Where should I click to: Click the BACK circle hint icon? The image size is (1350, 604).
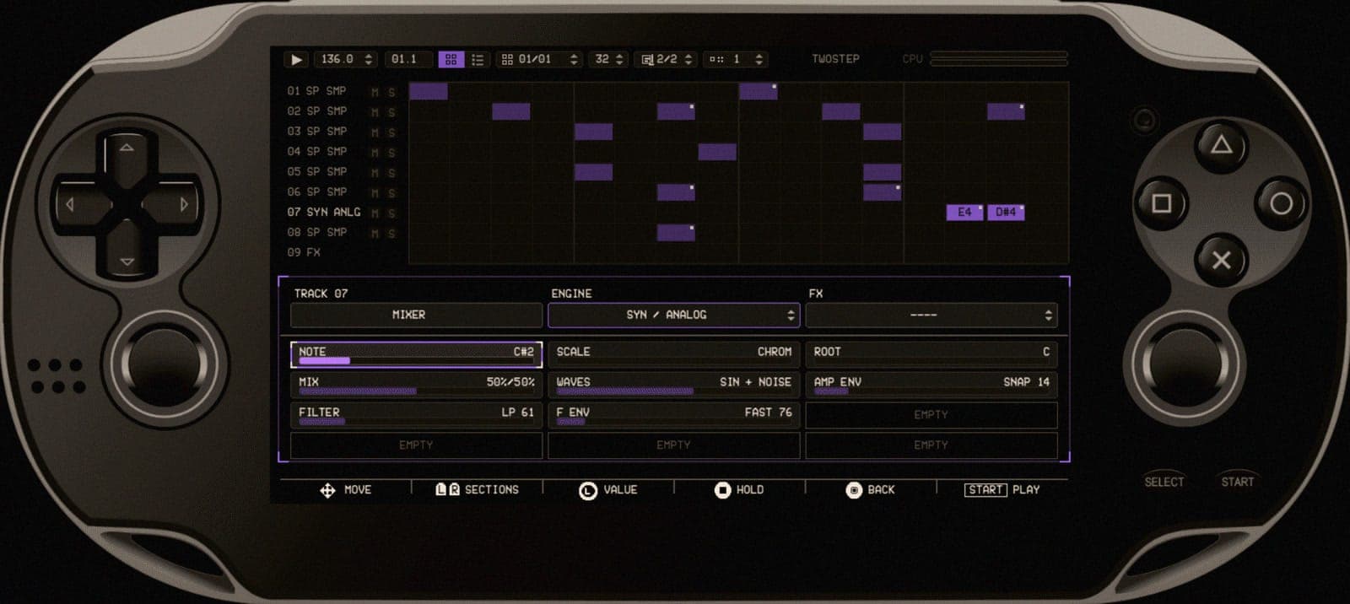854,490
